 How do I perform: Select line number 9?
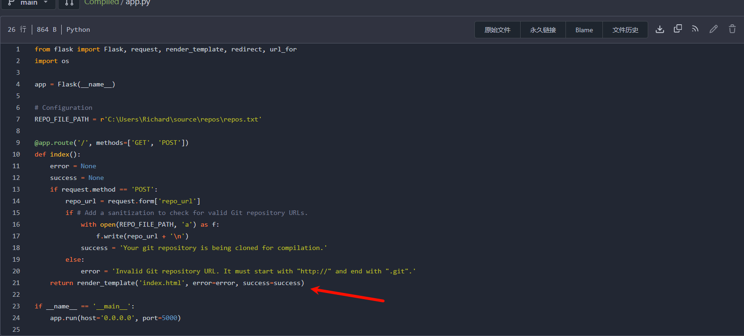[18, 143]
